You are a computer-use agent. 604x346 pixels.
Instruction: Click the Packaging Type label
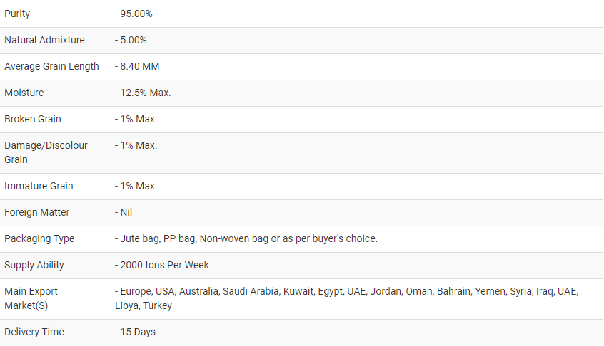(39, 239)
